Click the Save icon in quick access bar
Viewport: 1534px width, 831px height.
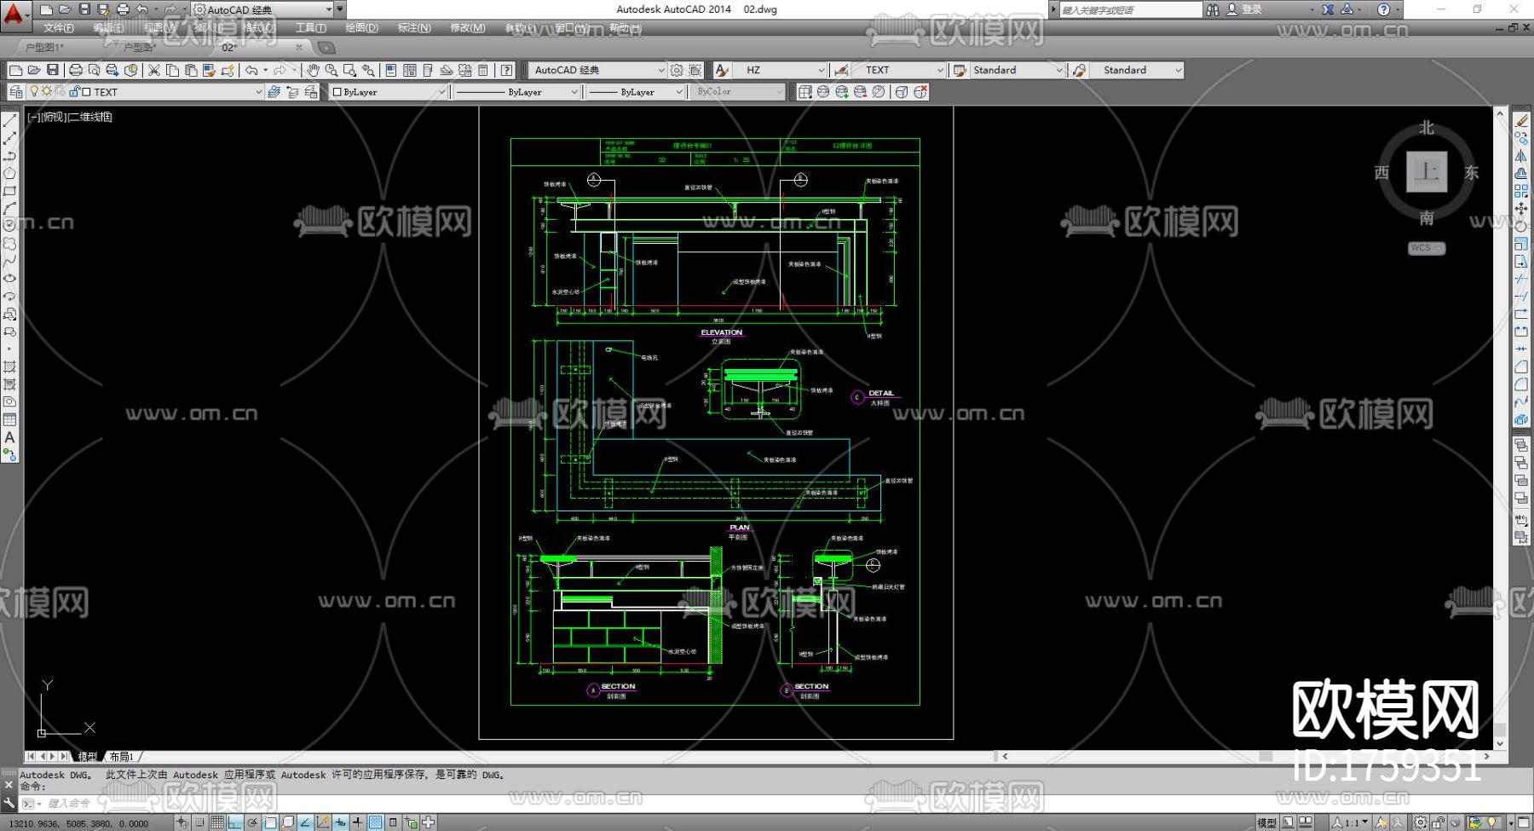click(x=84, y=9)
